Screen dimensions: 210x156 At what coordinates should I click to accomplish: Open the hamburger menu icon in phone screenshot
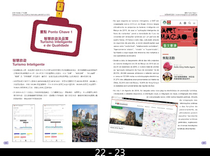click(x=194, y=23)
